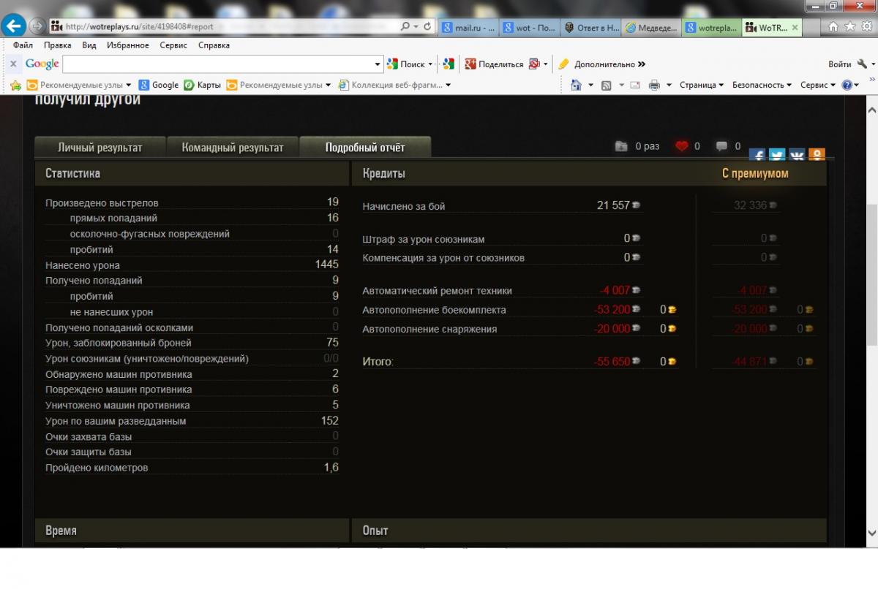878x589 pixels.
Task: Share the replay on Facebook
Action: point(757,156)
